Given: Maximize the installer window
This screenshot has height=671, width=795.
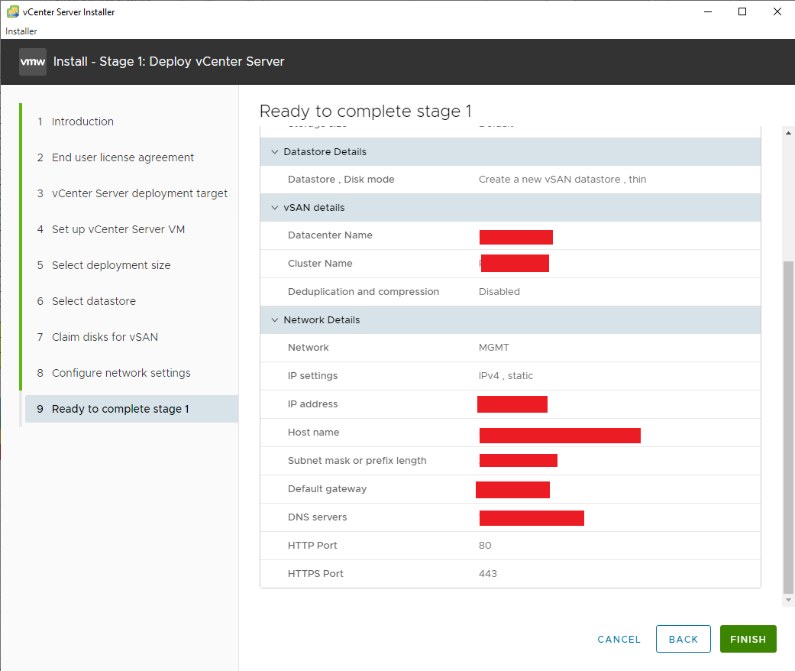Looking at the screenshot, I should coord(742,11).
